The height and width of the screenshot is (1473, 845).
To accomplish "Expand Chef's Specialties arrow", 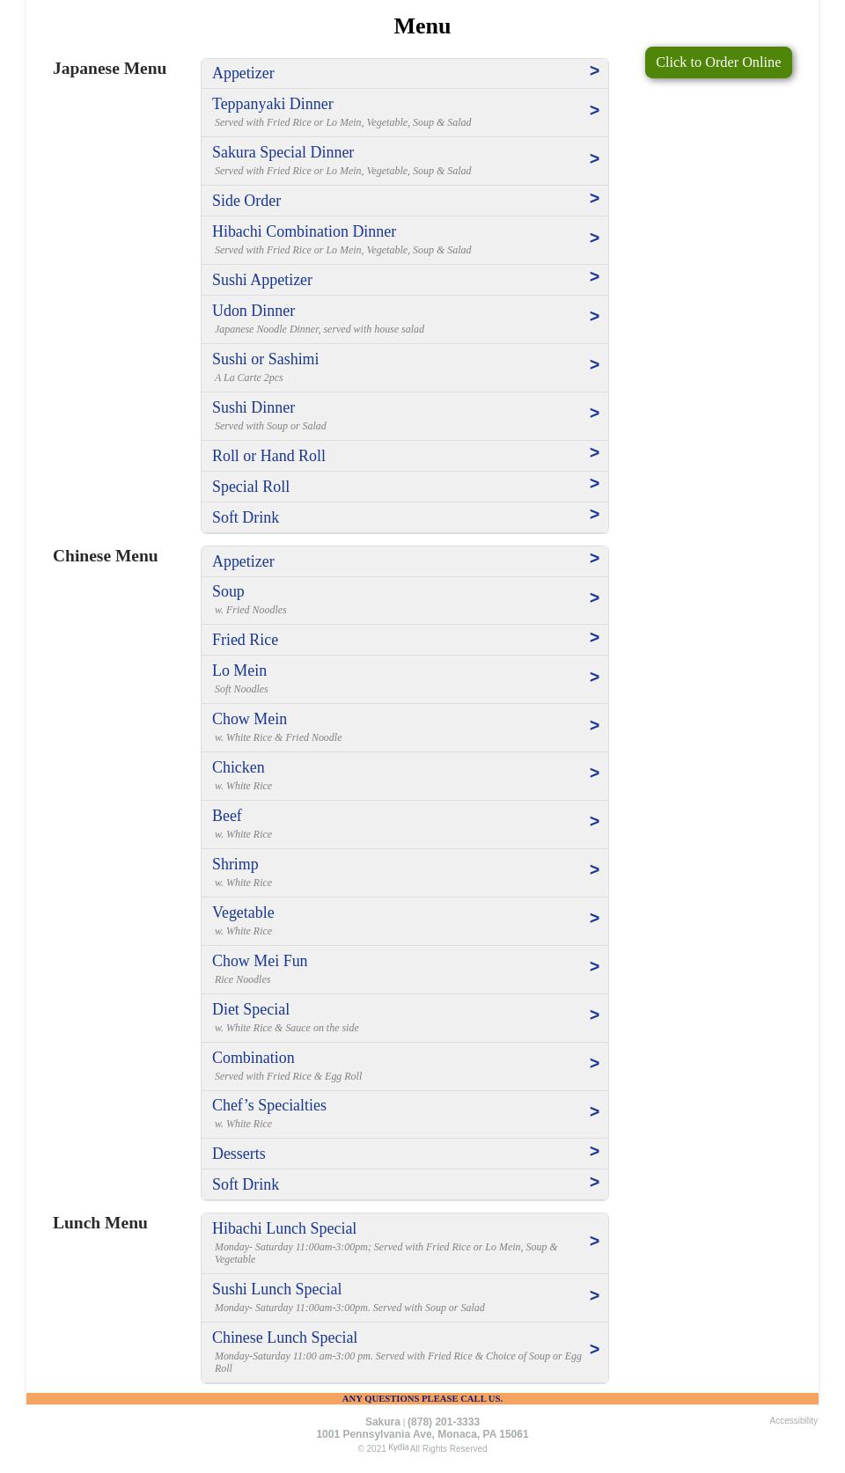I will click(594, 1112).
